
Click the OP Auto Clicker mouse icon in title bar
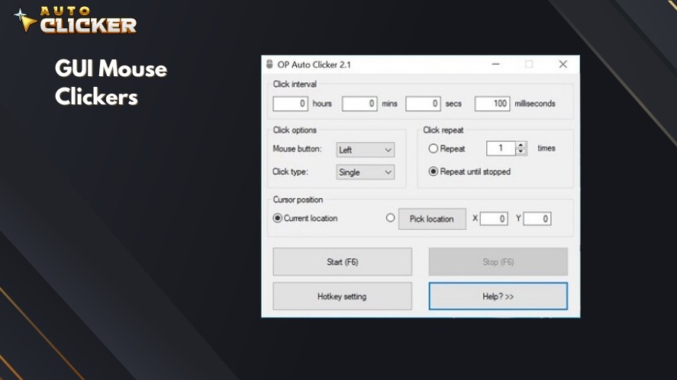269,64
